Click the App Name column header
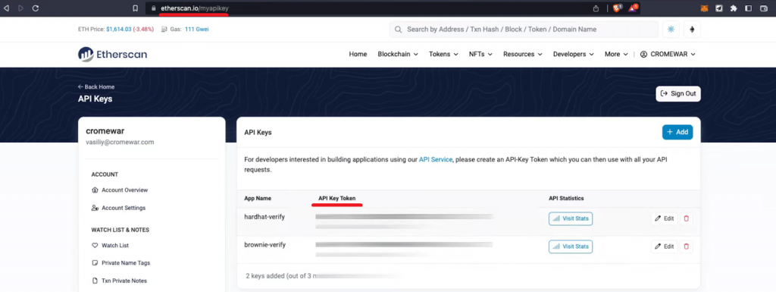776x292 pixels. (x=258, y=198)
